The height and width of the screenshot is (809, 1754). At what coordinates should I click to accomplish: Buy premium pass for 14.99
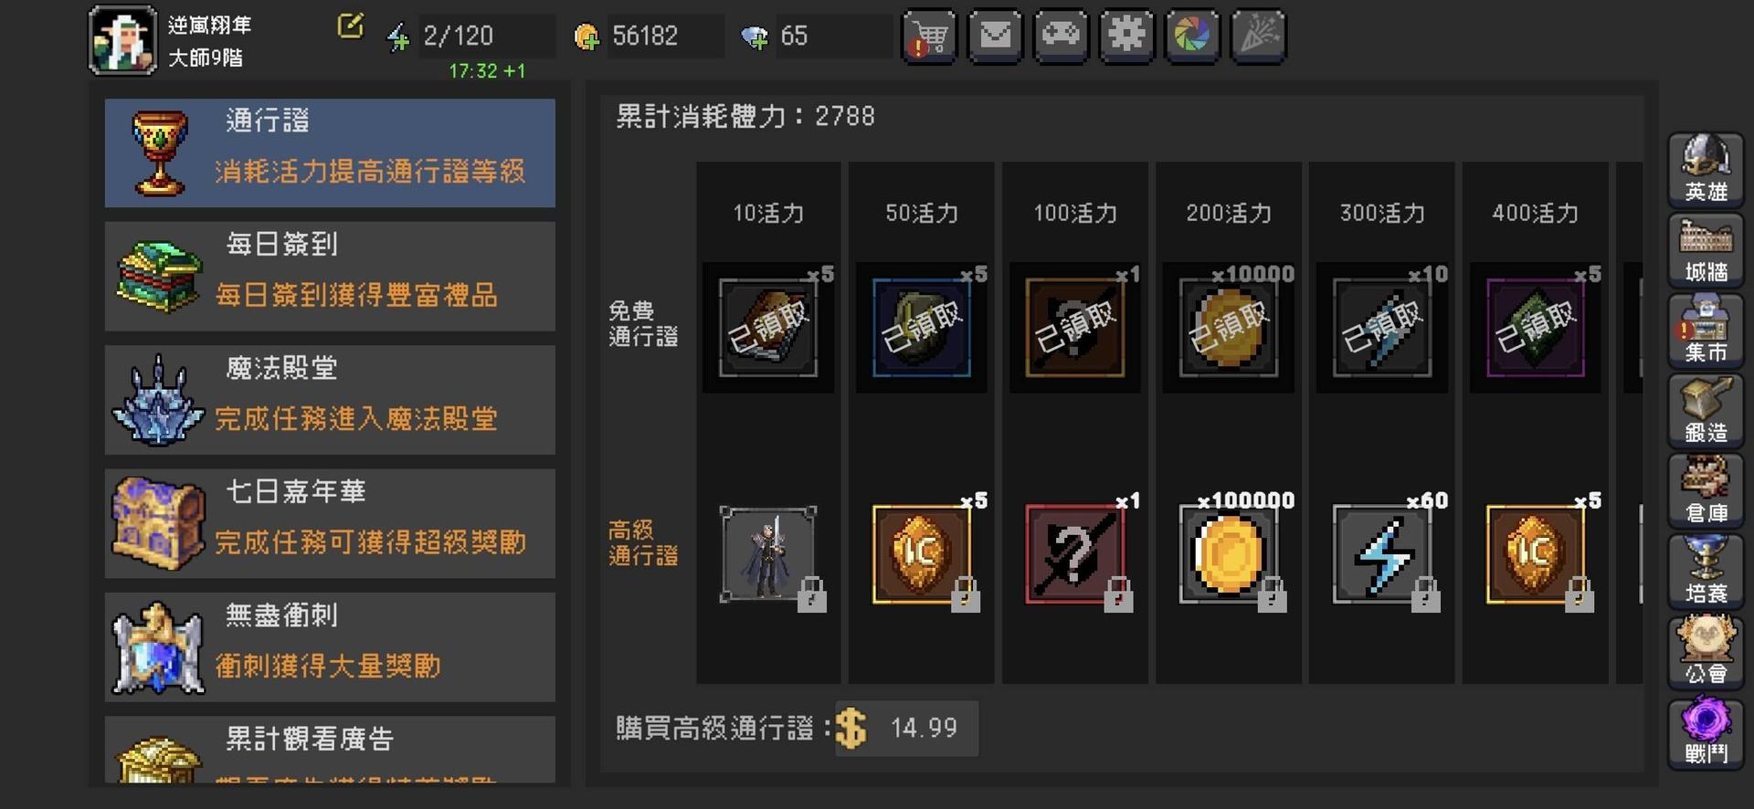coord(906,729)
